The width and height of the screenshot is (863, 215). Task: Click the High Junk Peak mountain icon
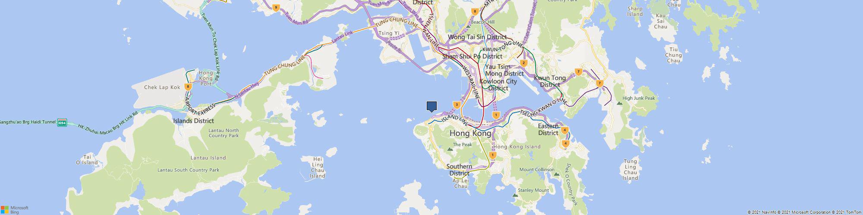pyautogui.click(x=620, y=103)
